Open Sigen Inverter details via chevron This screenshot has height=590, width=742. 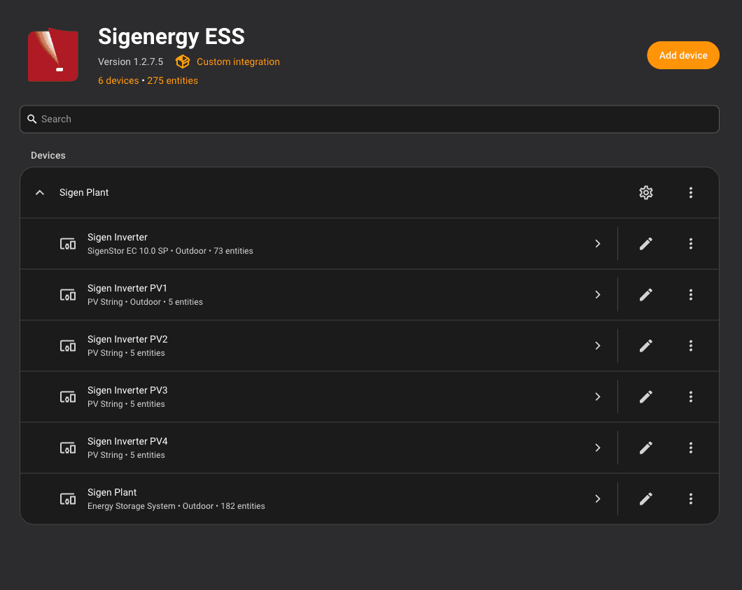click(598, 243)
